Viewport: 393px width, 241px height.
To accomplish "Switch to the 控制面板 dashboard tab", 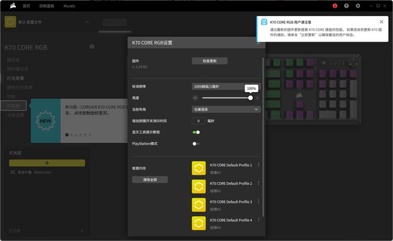I will tap(46, 6).
